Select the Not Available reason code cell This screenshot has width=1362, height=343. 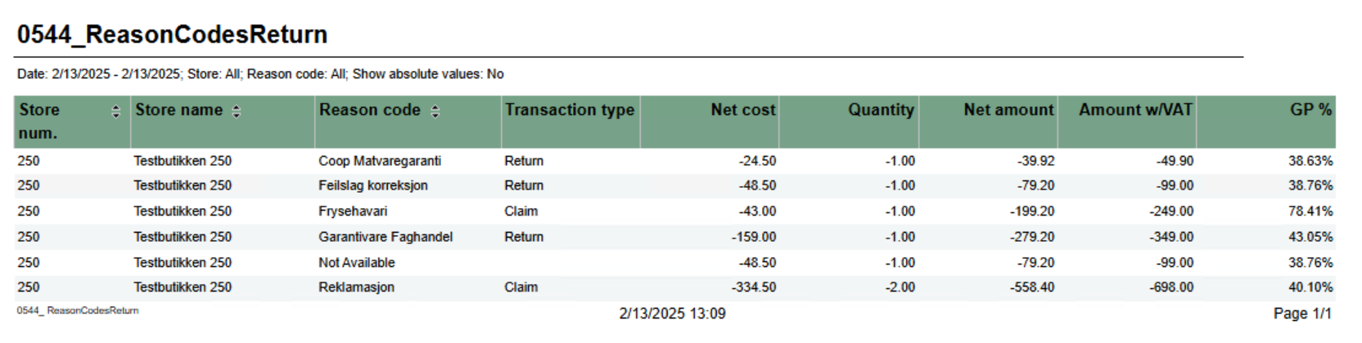coord(357,263)
